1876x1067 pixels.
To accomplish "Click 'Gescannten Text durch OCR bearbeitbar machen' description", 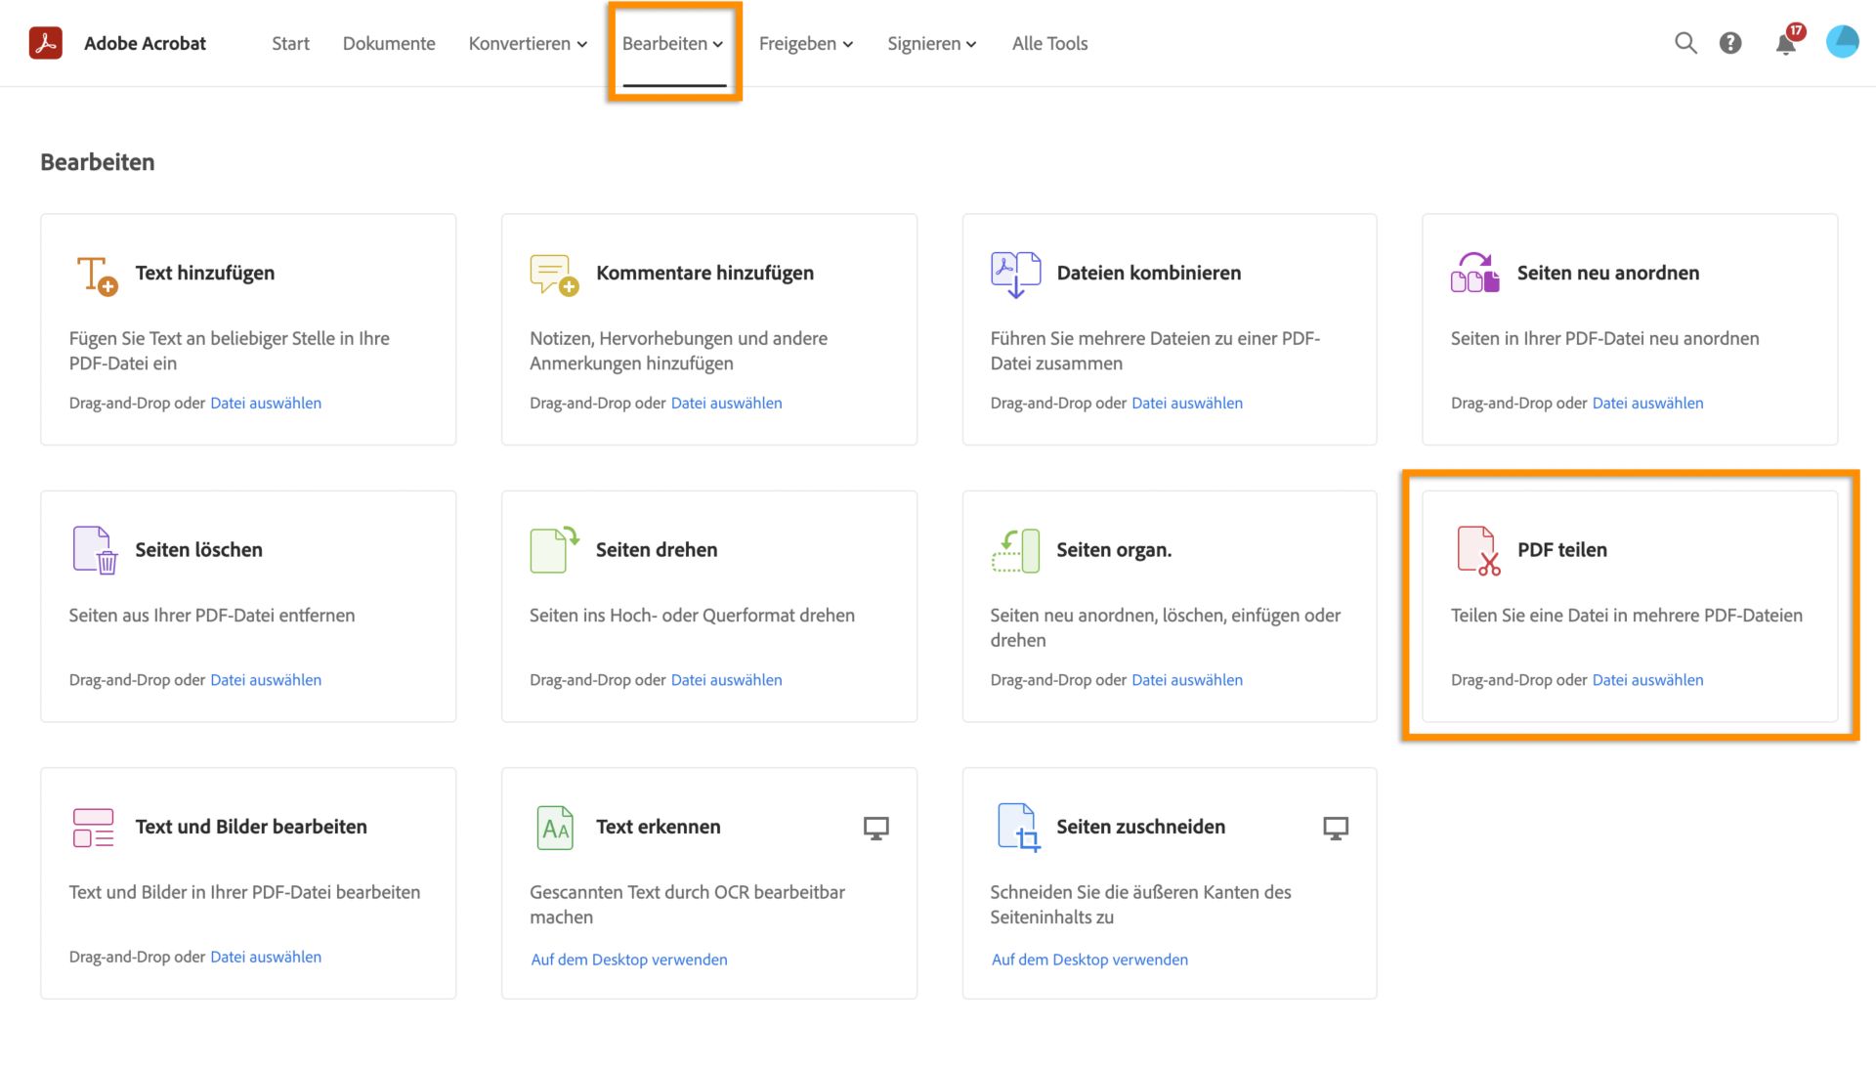I will tap(687, 905).
